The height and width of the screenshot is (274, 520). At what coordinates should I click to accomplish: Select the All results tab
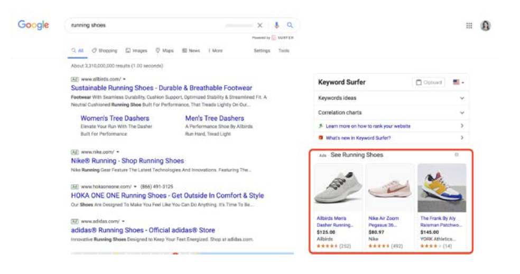click(77, 51)
